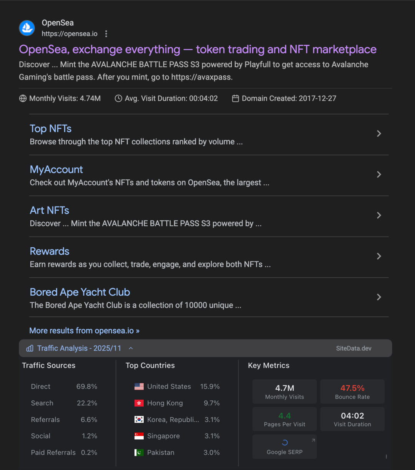Expand the Bored Ape Yacht Club chevron
Image resolution: width=415 pixels, height=470 pixels.
point(379,297)
